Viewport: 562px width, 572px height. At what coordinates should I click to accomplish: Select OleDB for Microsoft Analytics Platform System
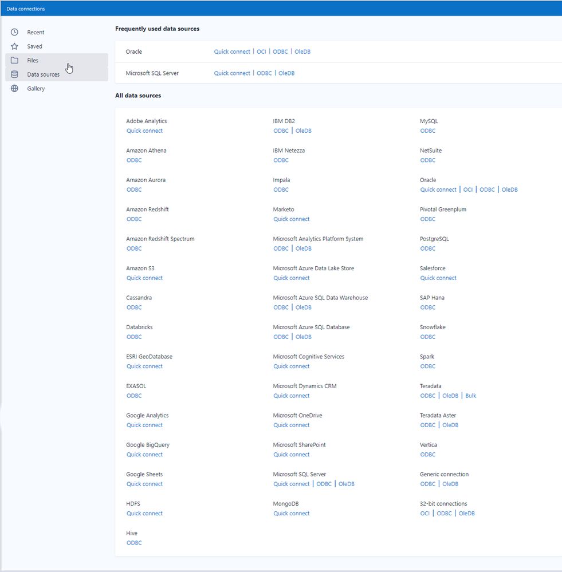(303, 249)
